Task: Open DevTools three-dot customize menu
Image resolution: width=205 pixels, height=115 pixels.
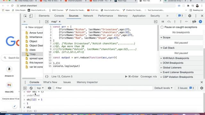Action: (x=196, y=16)
